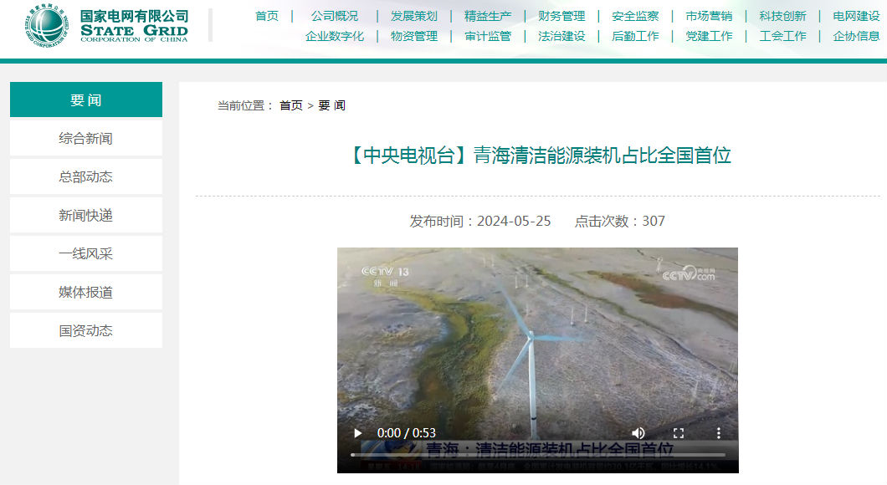
Task: Select 一线风采 in sidebar
Action: [x=86, y=253]
